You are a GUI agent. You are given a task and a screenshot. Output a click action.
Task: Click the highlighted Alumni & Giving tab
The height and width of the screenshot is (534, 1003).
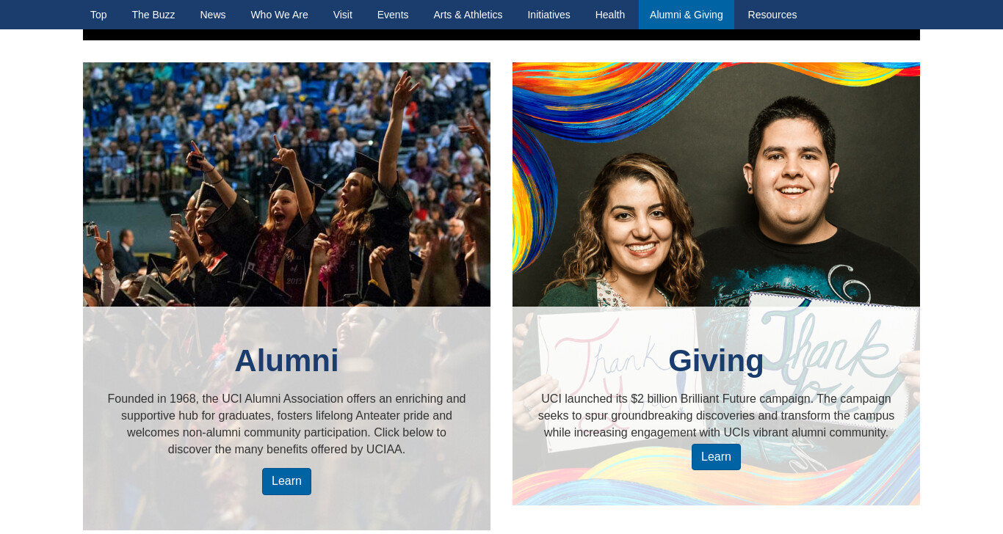(x=687, y=15)
